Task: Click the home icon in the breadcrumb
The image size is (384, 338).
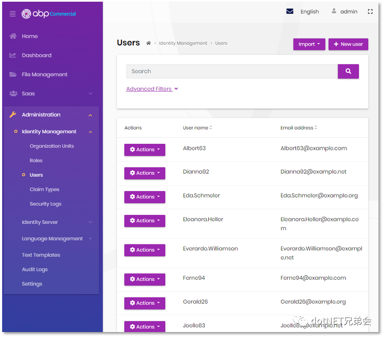Action: [149, 43]
